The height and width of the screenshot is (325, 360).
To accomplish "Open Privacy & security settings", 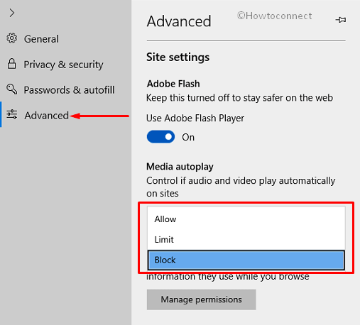I will [63, 65].
